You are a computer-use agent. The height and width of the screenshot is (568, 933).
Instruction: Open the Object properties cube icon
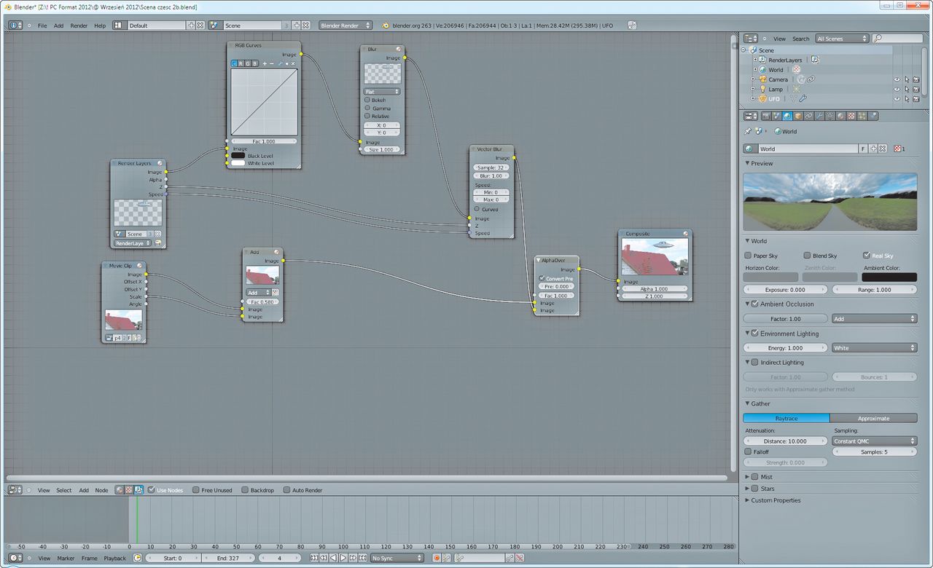point(798,116)
